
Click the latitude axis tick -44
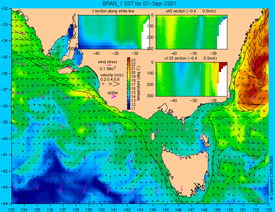4,204
